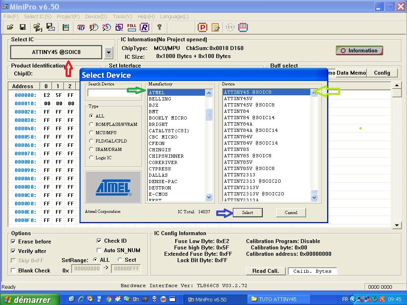The height and width of the screenshot is (305, 407).
Task: Click the Select button in Select Device dialog
Action: 248,212
